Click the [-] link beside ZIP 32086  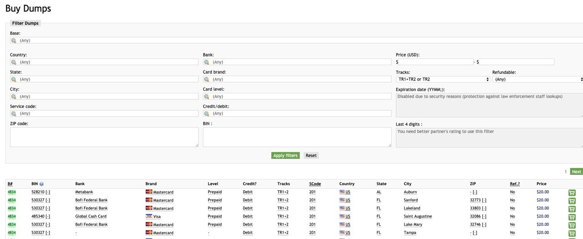[484, 217]
